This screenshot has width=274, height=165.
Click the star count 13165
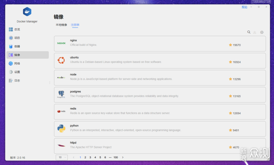[x=237, y=96]
